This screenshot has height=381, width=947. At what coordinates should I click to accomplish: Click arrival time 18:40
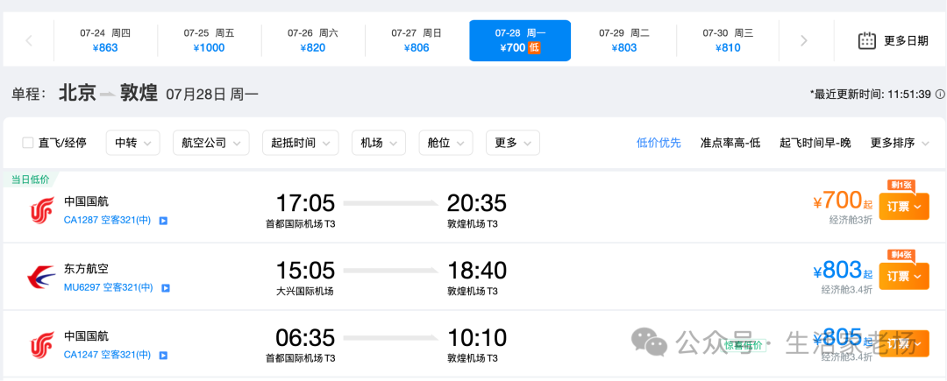pyautogui.click(x=476, y=270)
